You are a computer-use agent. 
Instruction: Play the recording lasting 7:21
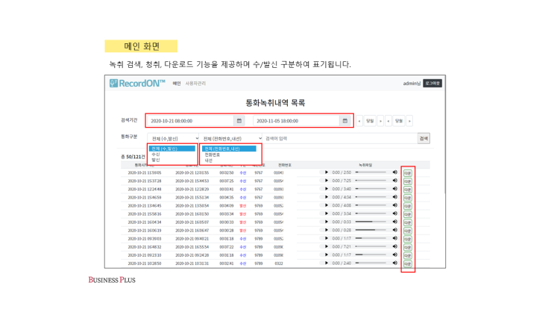click(327, 246)
